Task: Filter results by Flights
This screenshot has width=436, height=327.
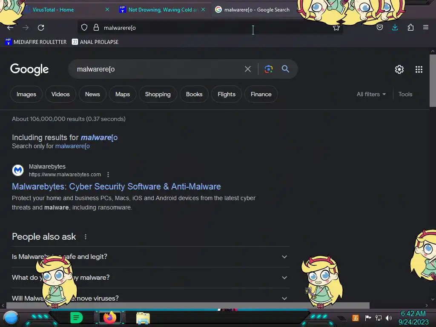Action: [x=227, y=94]
